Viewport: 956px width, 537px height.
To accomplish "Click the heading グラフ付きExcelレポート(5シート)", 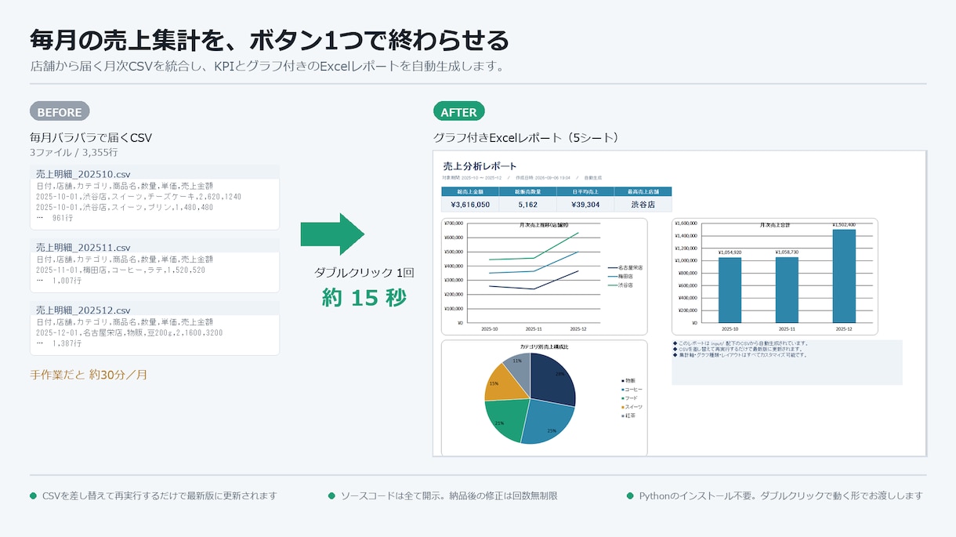I will pos(529,138).
